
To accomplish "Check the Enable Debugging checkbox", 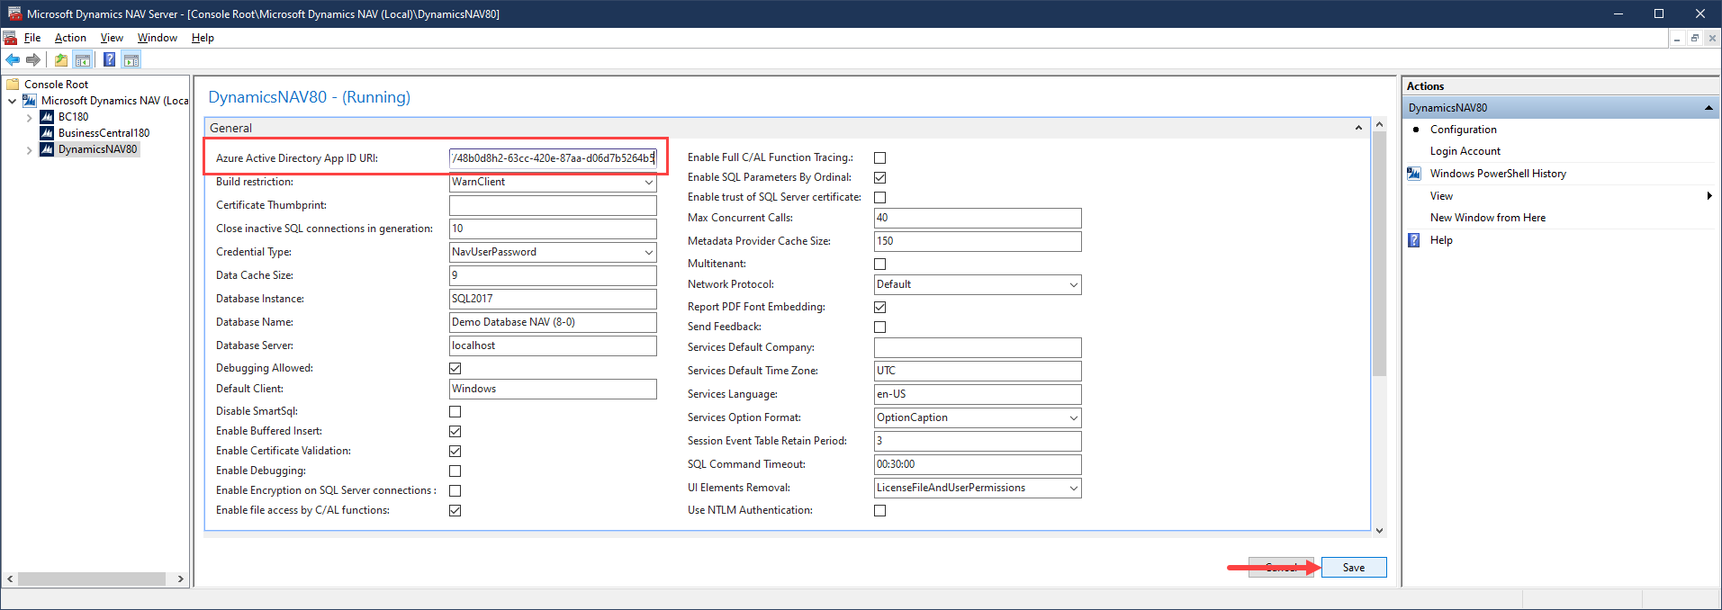I will coord(455,471).
